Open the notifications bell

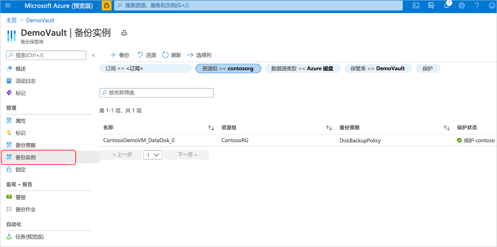[447, 5]
